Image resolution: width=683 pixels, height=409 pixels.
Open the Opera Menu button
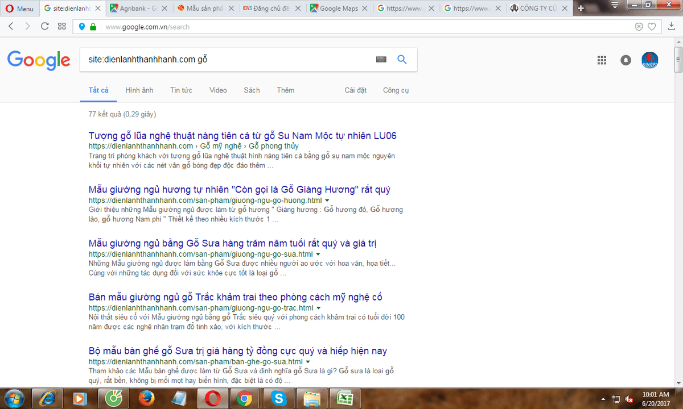(x=20, y=9)
